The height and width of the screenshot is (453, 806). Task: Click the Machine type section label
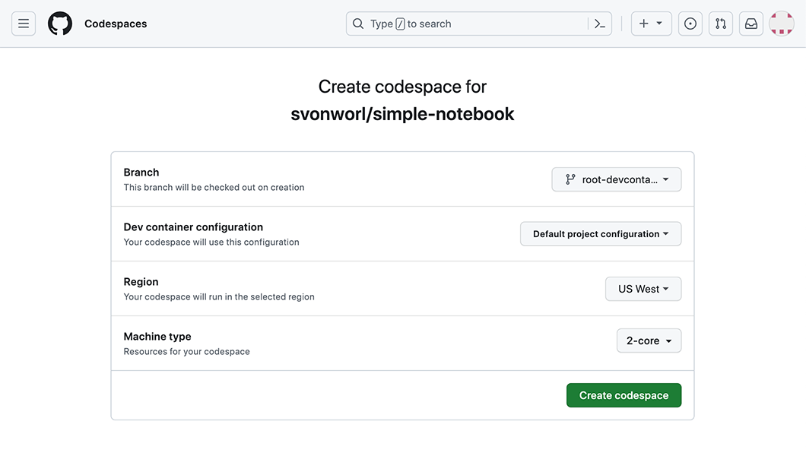157,336
